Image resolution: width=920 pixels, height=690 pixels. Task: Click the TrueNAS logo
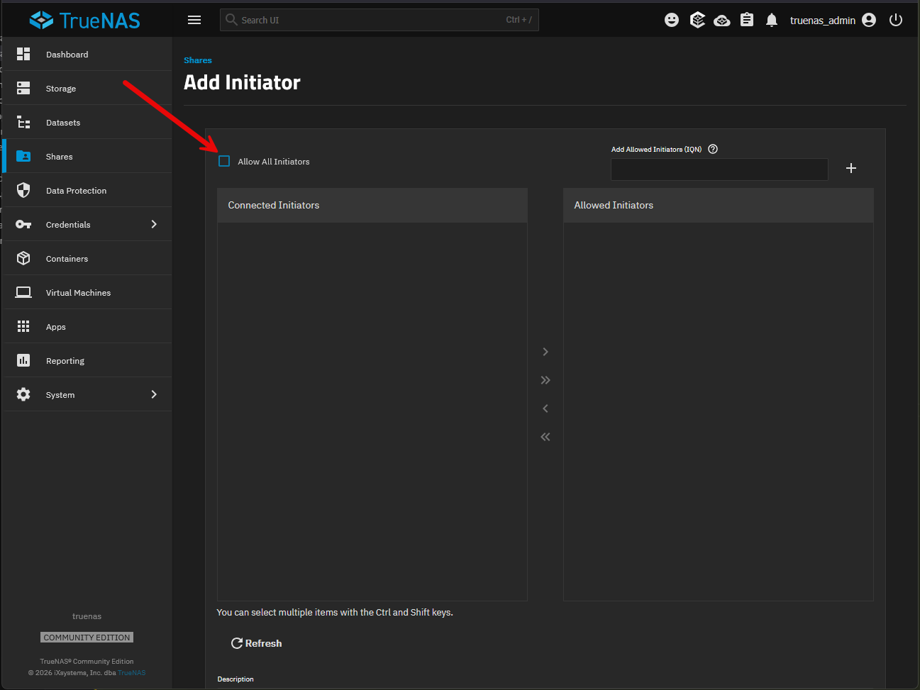coord(84,20)
